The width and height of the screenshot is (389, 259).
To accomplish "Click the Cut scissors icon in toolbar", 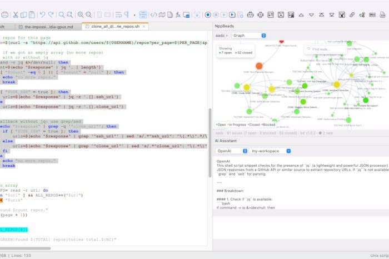I will (x=16, y=14).
